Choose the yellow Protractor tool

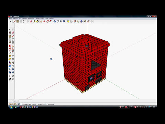10,59
